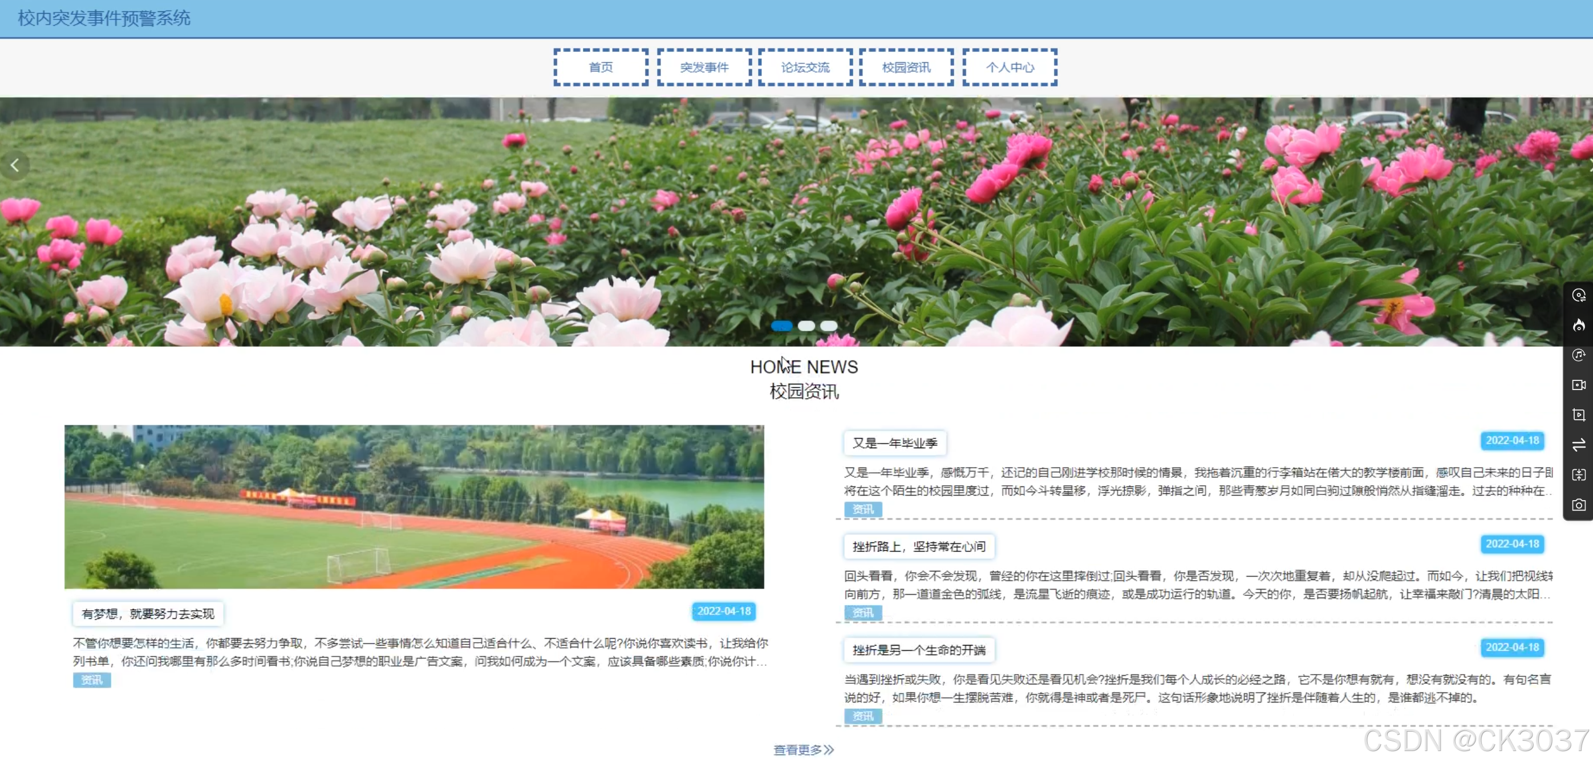Screen dimensions: 1593x767
Task: Click the sports field news thumbnail
Action: pyautogui.click(x=414, y=506)
